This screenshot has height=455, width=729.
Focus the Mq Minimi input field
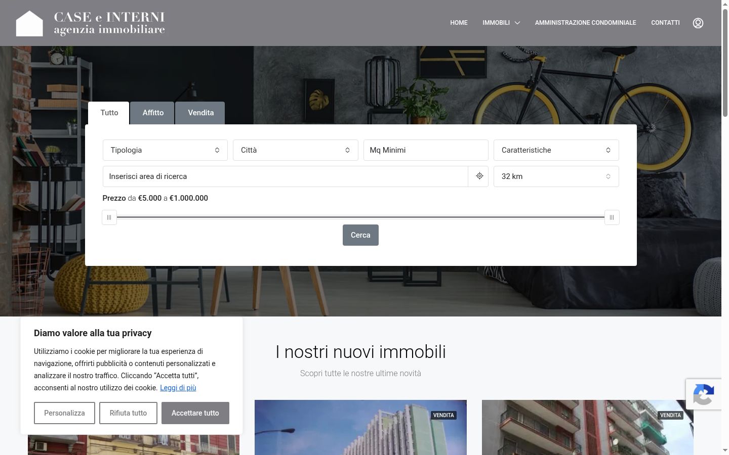426,150
